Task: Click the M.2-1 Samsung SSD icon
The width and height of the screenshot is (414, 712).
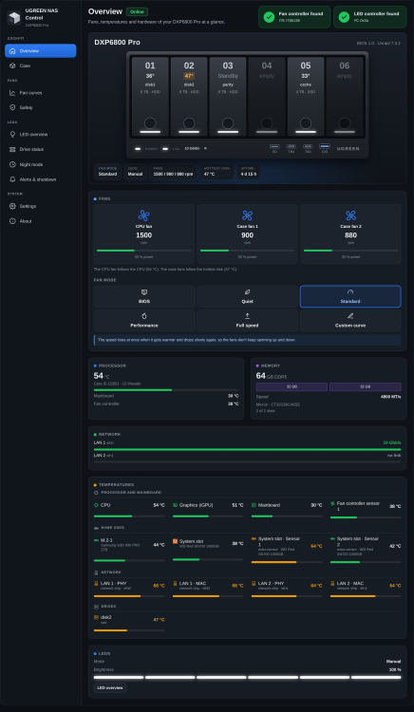Action: [x=96, y=540]
